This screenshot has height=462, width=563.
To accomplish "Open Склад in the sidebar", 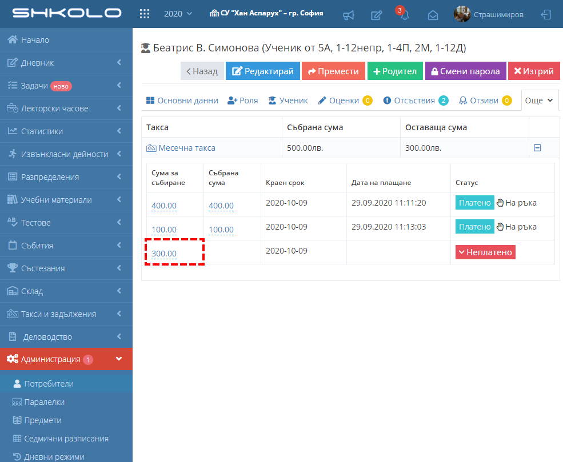I will [66, 291].
